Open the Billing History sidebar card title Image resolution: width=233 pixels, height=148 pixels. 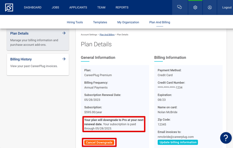pyautogui.click(x=21, y=59)
